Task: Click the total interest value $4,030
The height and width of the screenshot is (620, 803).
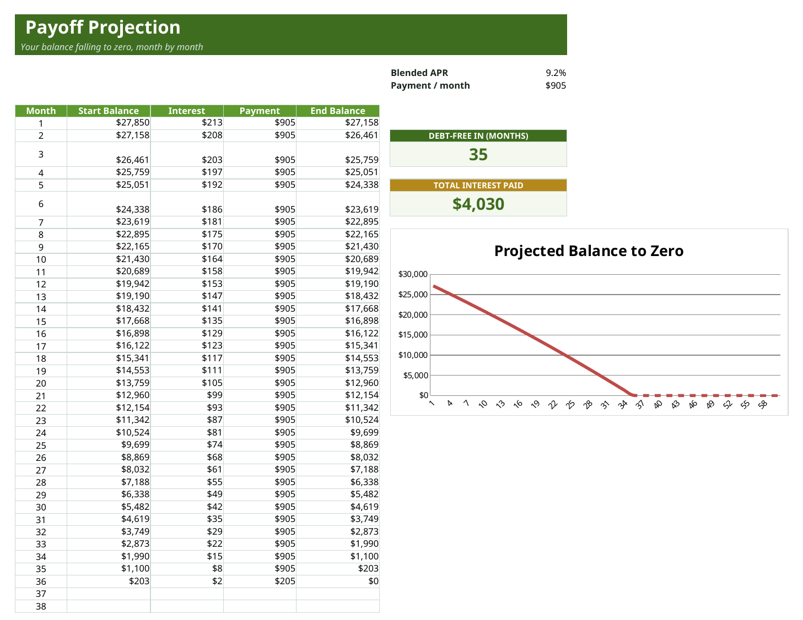Action: (478, 204)
